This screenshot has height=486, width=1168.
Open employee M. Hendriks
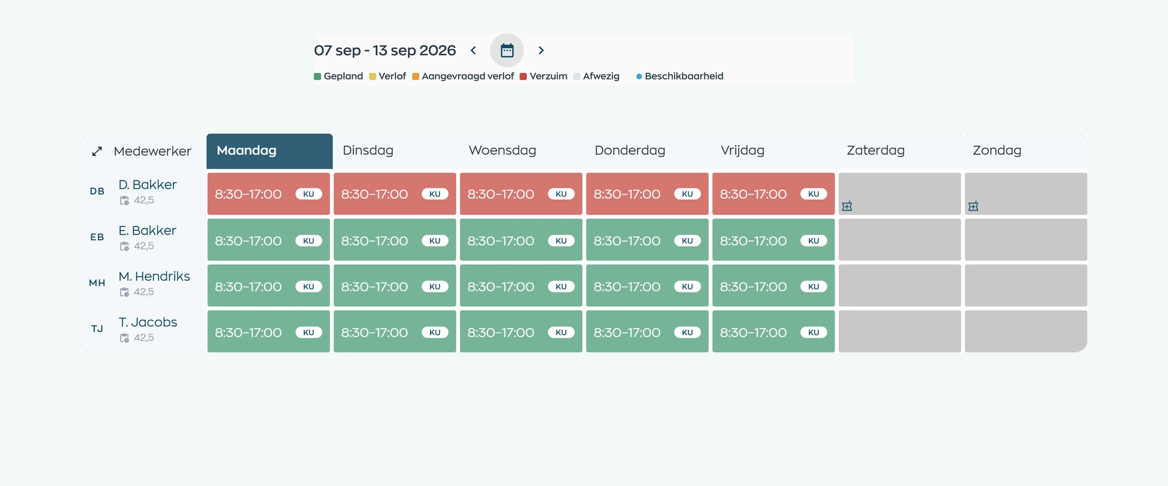click(x=155, y=276)
